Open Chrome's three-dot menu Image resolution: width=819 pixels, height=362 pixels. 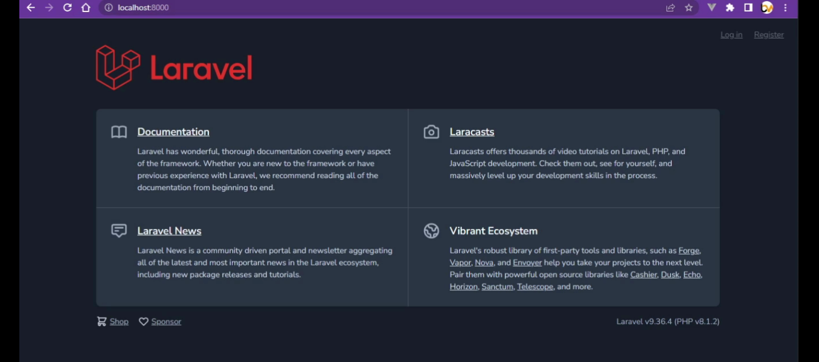pyautogui.click(x=785, y=8)
